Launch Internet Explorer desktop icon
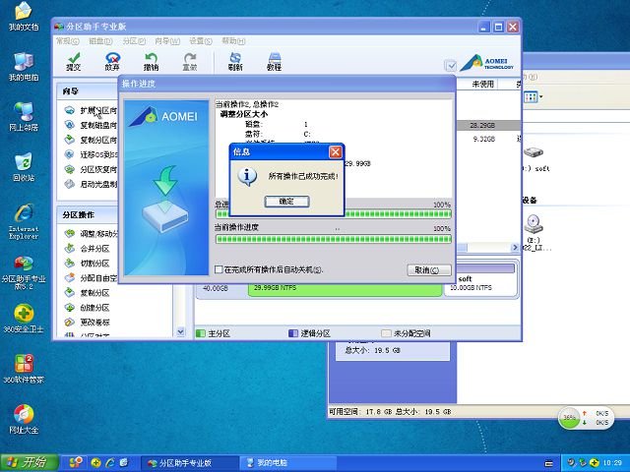The width and height of the screenshot is (630, 472). [x=24, y=222]
